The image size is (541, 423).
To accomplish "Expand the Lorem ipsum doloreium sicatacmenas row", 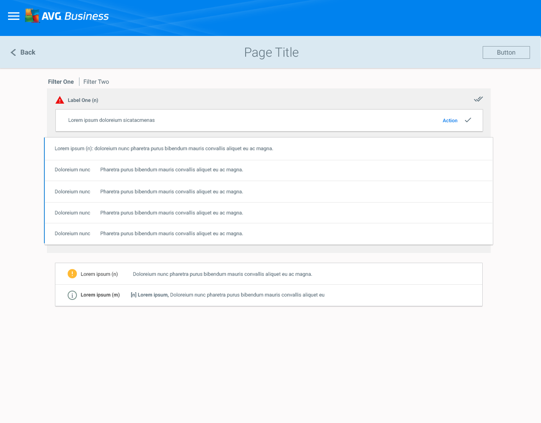I will pos(269,121).
